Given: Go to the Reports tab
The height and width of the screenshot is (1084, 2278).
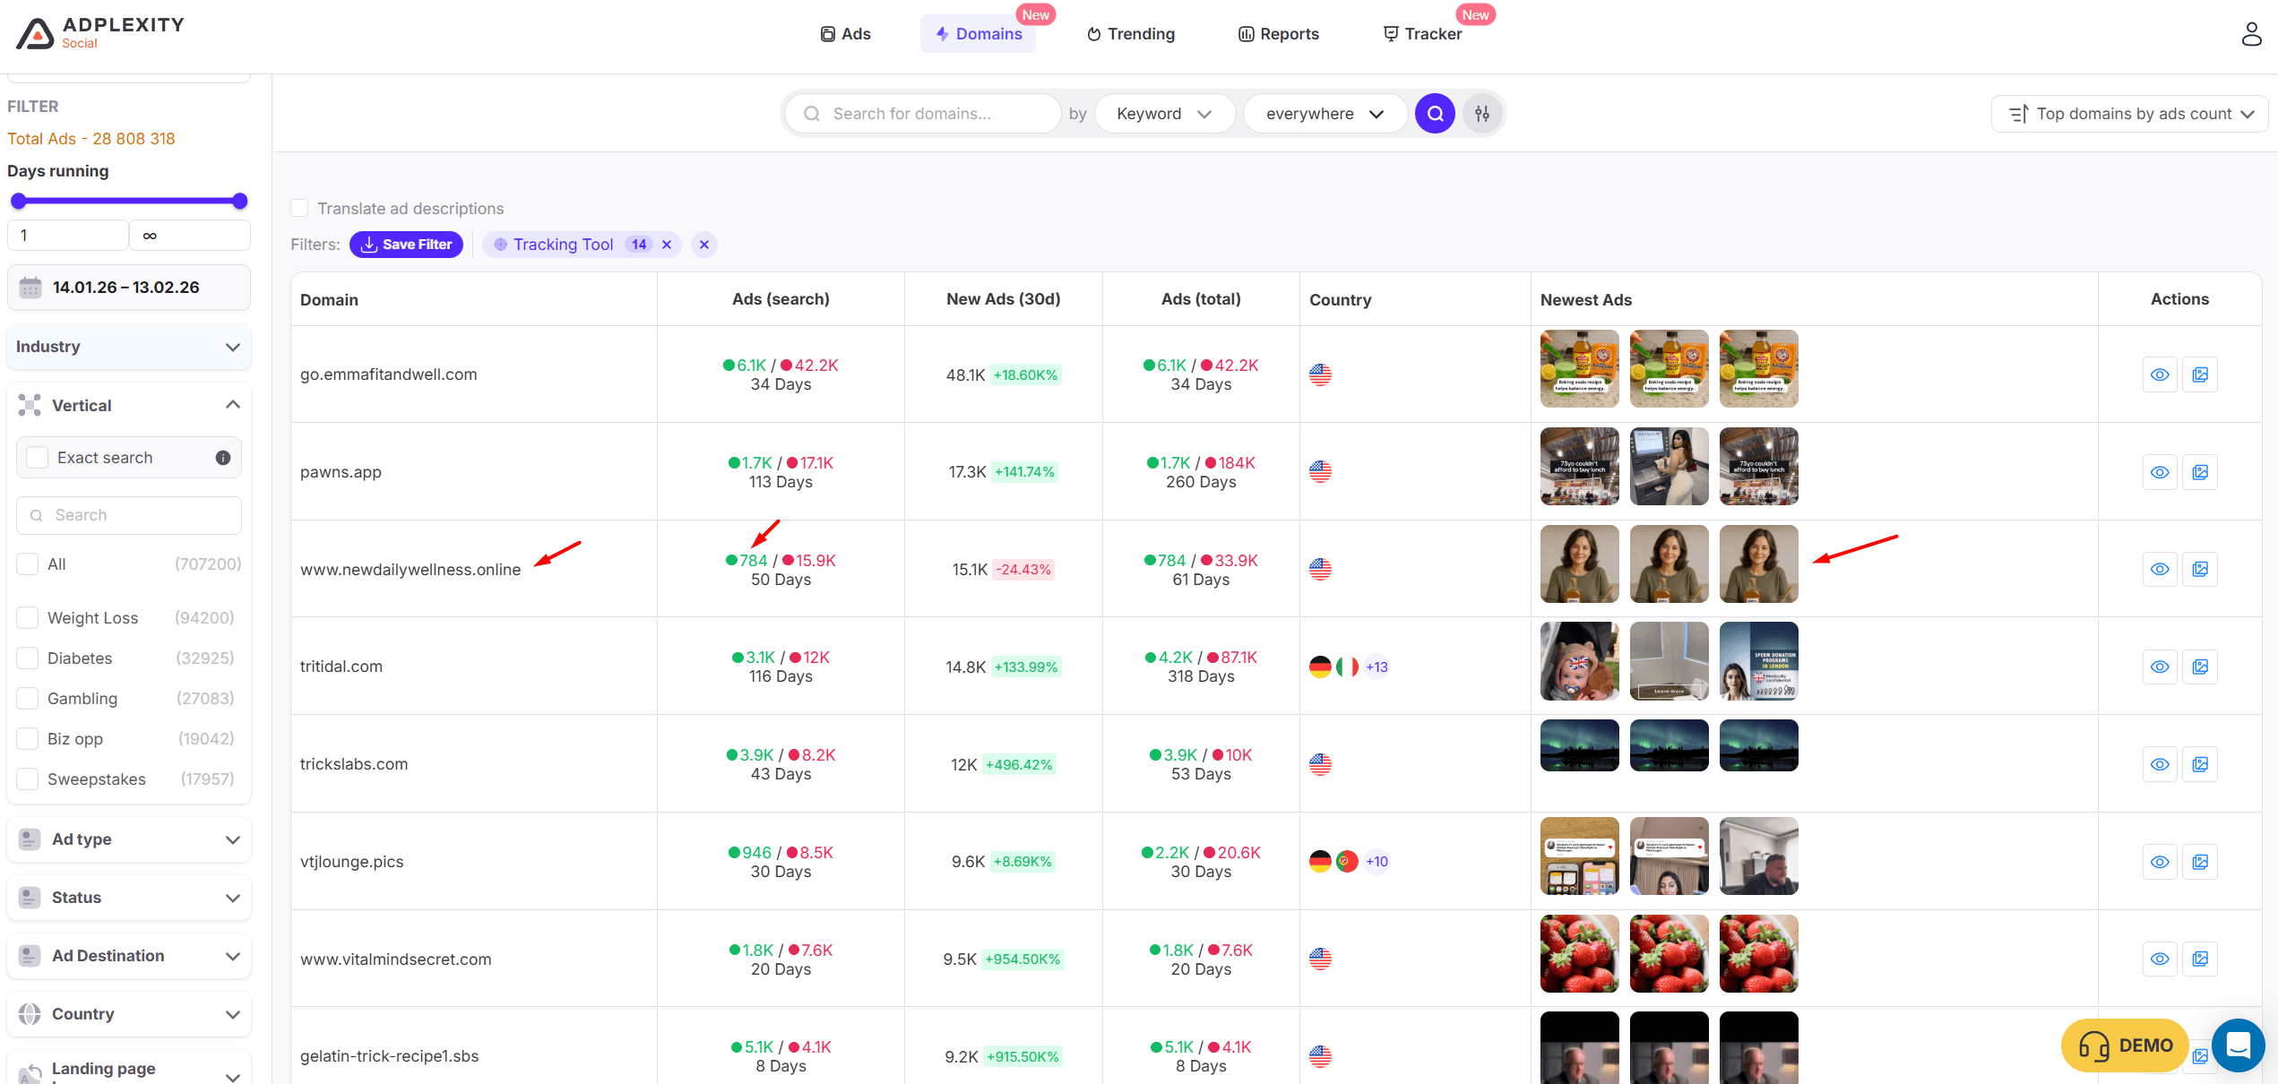Looking at the screenshot, I should (x=1278, y=34).
